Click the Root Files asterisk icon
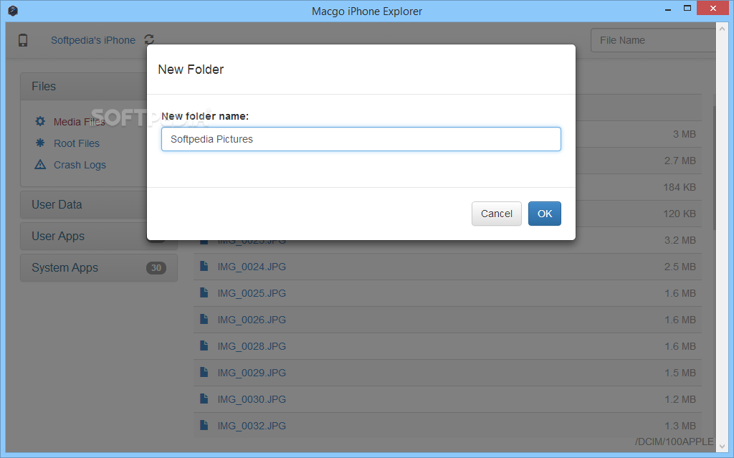This screenshot has width=734, height=458. [40, 143]
